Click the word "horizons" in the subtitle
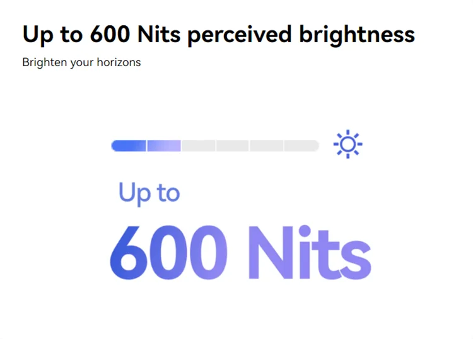Screen dimensions: 473x339 [119, 62]
